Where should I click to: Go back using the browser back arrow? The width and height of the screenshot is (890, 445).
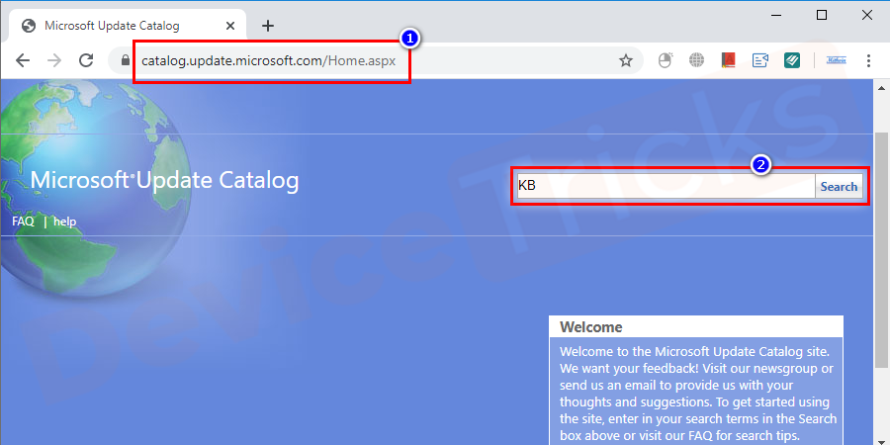tap(23, 60)
